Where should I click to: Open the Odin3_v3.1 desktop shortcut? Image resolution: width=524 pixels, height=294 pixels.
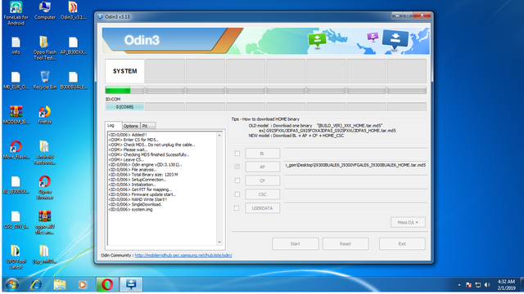[x=73, y=11]
